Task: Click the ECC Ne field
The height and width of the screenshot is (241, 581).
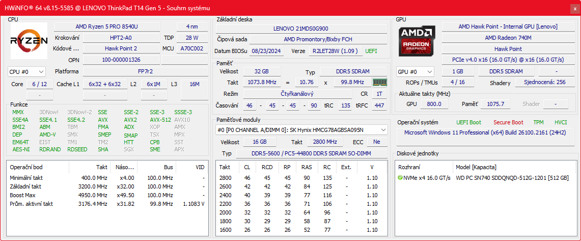Action: point(377,142)
